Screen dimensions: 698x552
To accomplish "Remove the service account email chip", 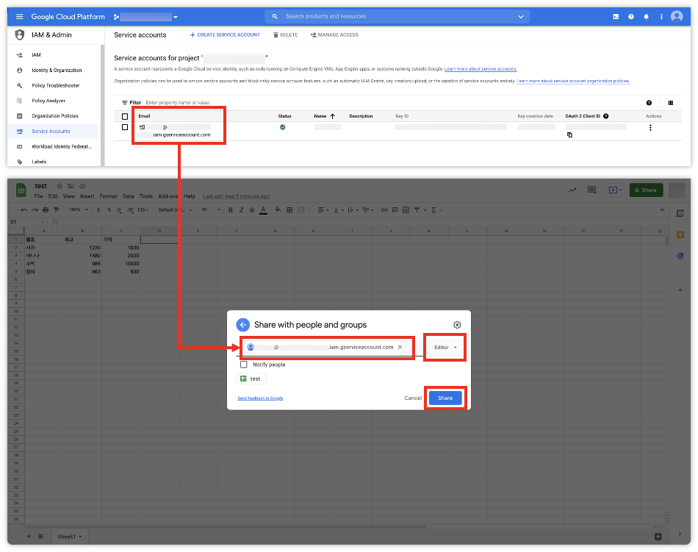I will coord(400,347).
